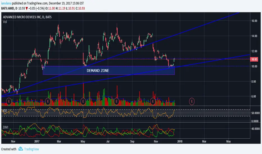Click the ADVANCED MICRO DEVICES INC chart title
This screenshot has width=262, height=154.
click(27, 17)
